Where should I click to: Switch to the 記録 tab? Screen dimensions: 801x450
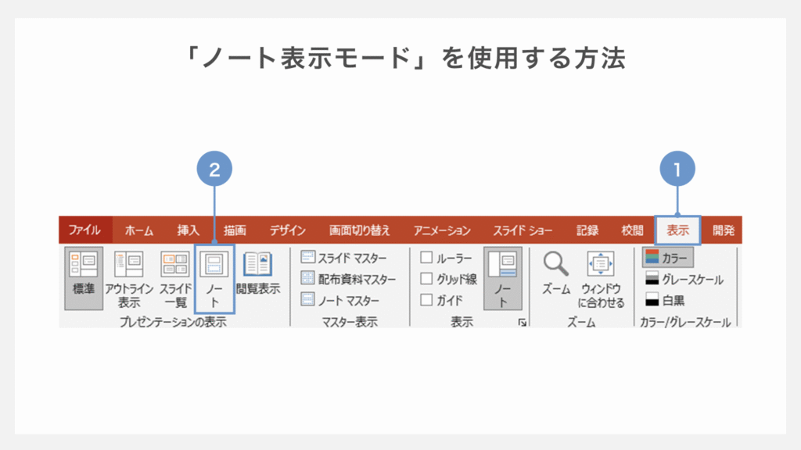coord(587,230)
